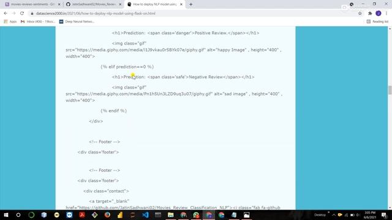
Task: Click the happy image giphy URL line
Action: tap(173, 50)
